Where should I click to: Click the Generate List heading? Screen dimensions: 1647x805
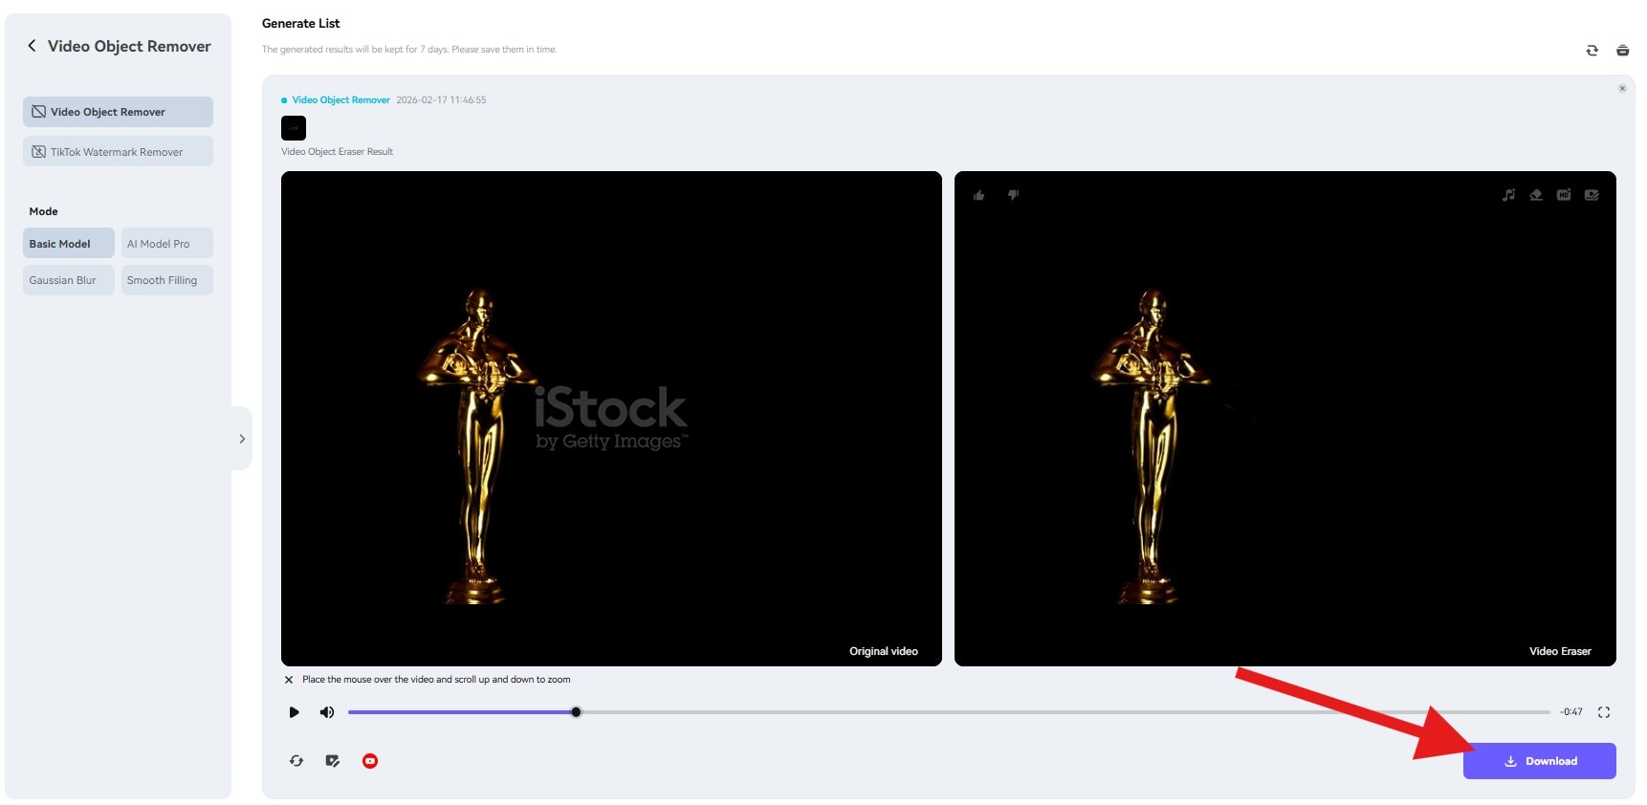pos(300,23)
